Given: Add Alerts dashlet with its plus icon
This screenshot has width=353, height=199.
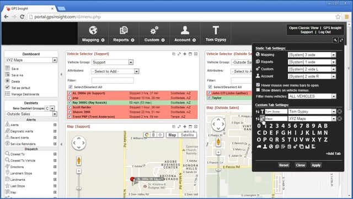Looking at the screenshot, I should click(55, 125).
